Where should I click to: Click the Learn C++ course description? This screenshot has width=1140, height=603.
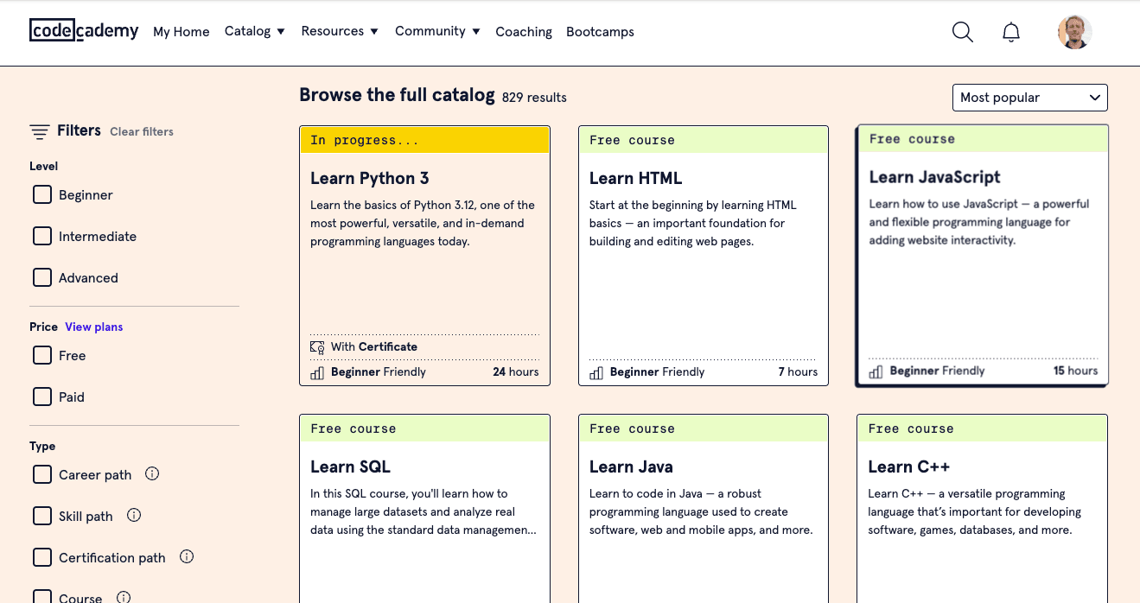click(x=975, y=511)
